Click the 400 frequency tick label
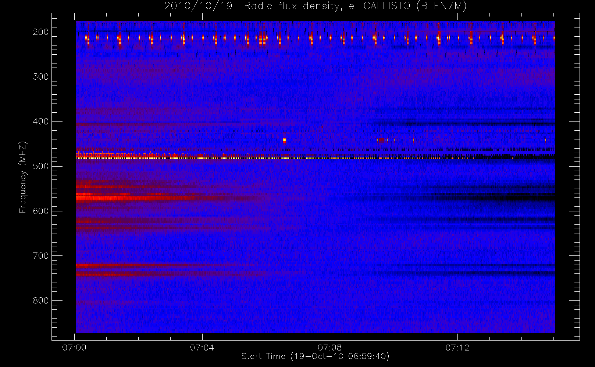Image resolution: width=595 pixels, height=367 pixels. point(41,121)
